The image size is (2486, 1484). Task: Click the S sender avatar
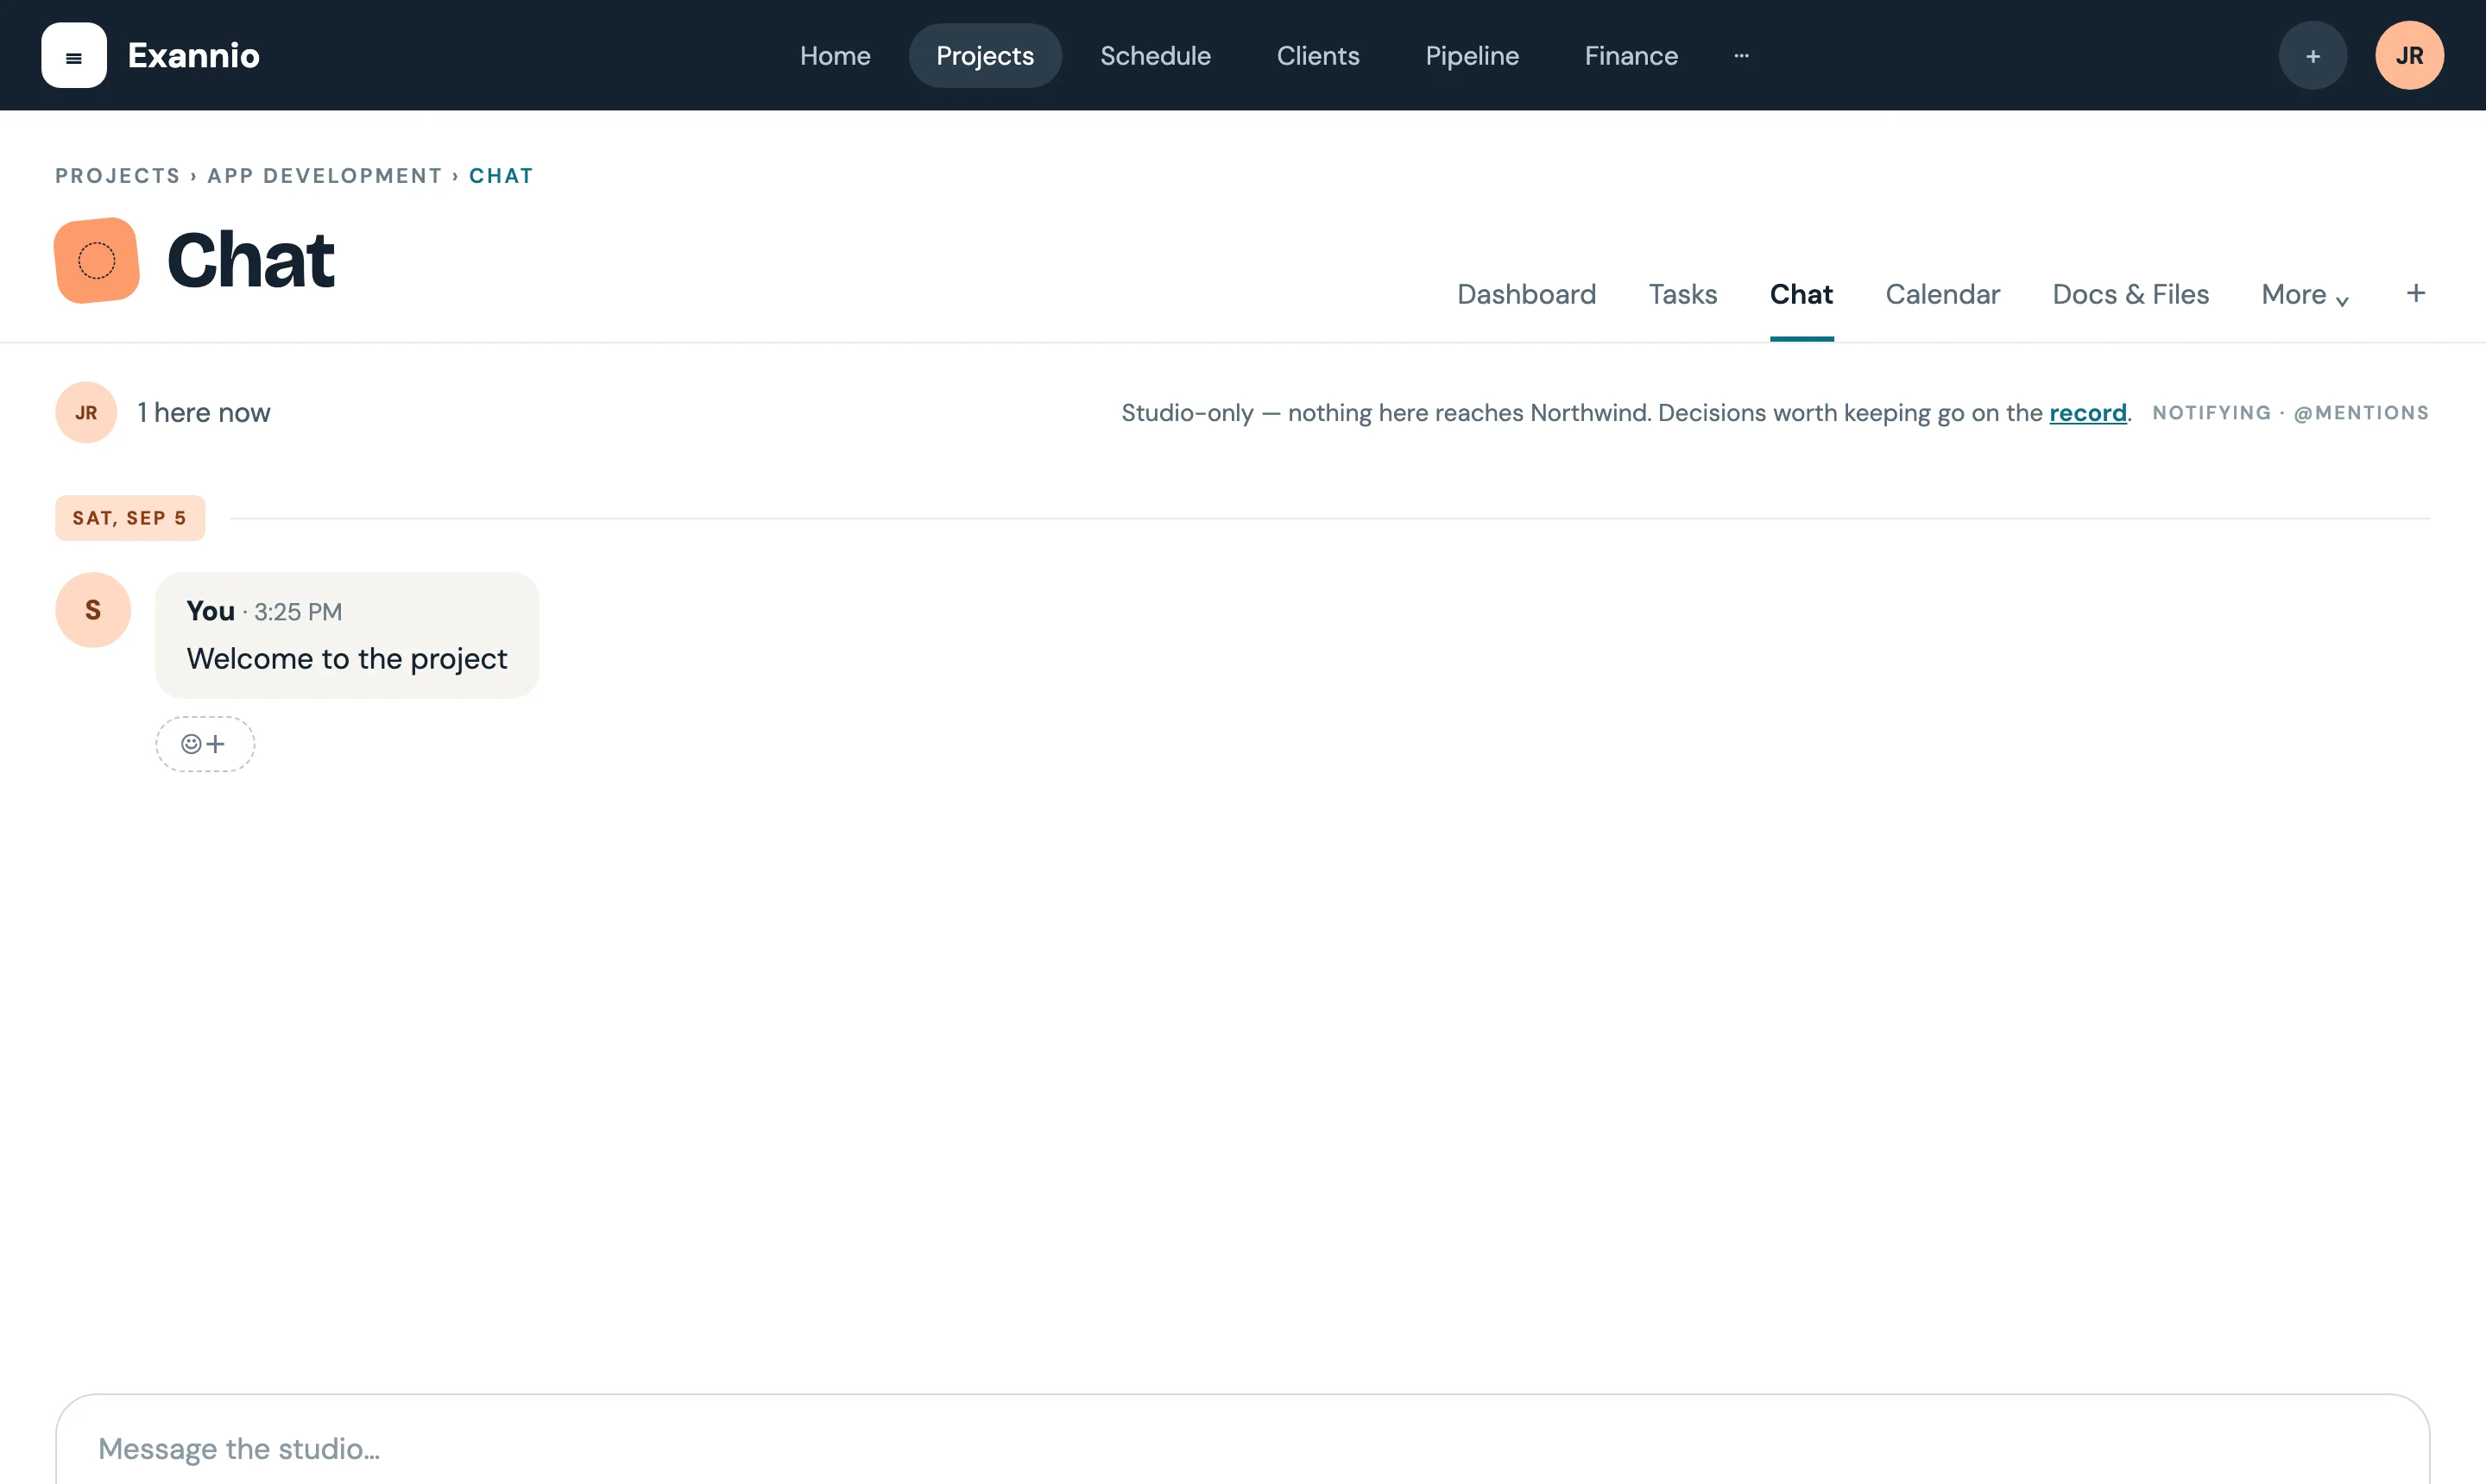pyautogui.click(x=93, y=610)
